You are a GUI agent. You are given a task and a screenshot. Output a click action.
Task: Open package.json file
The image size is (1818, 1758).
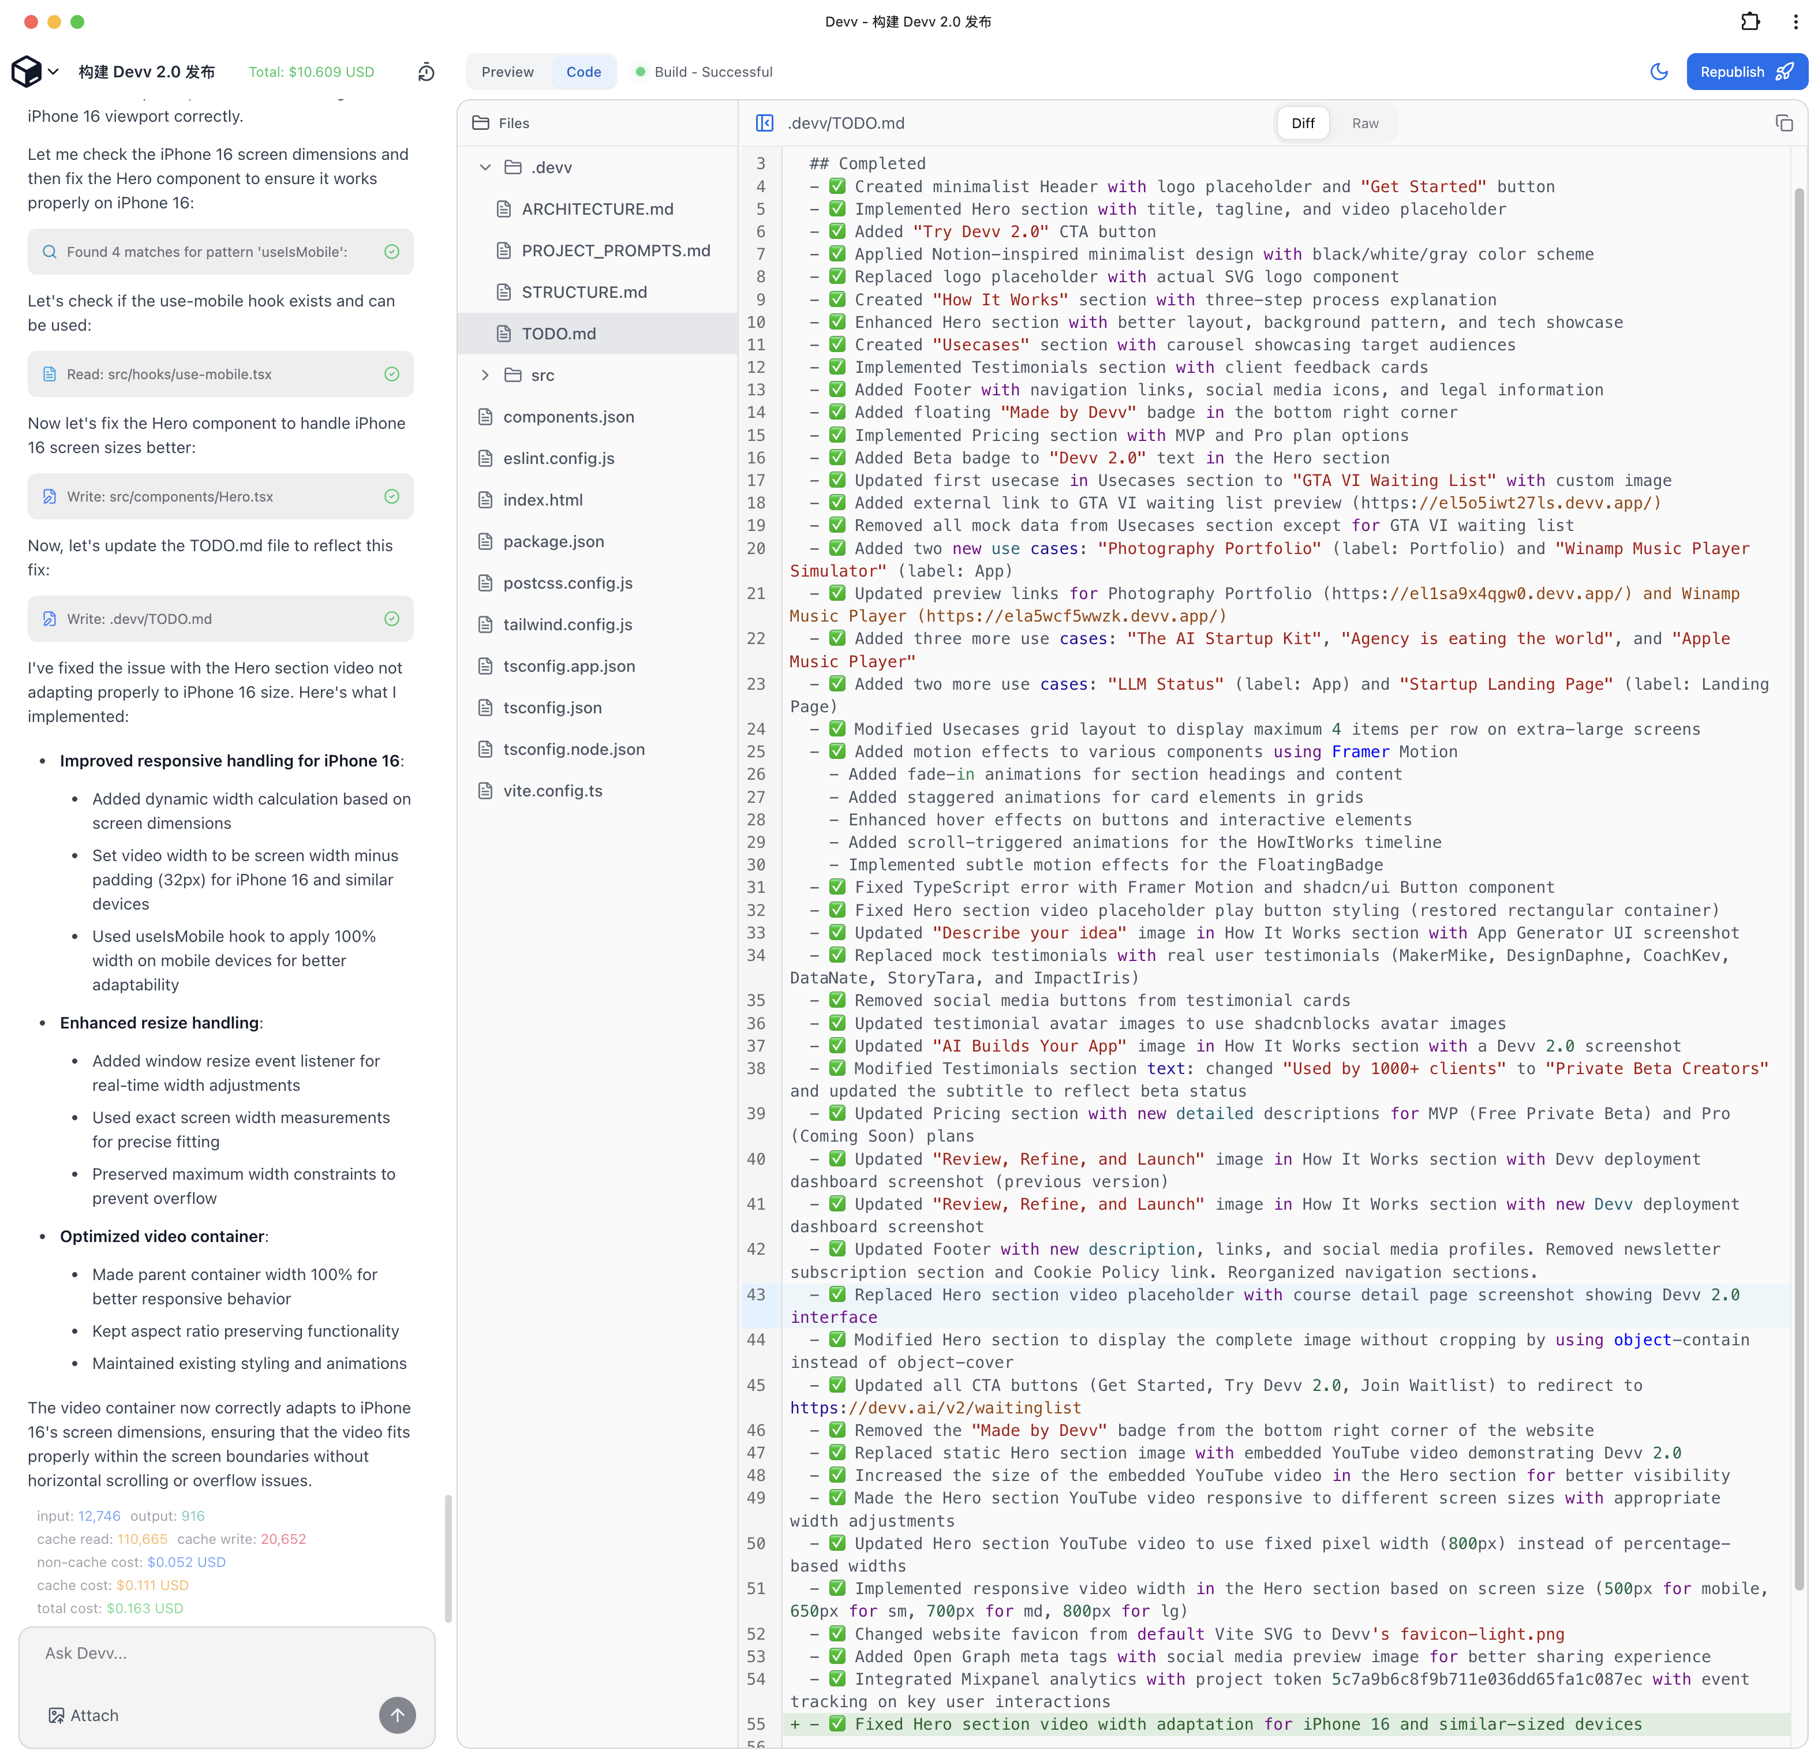point(597,541)
